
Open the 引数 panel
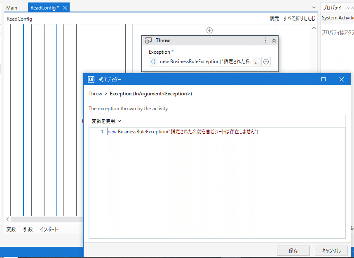tap(28, 229)
